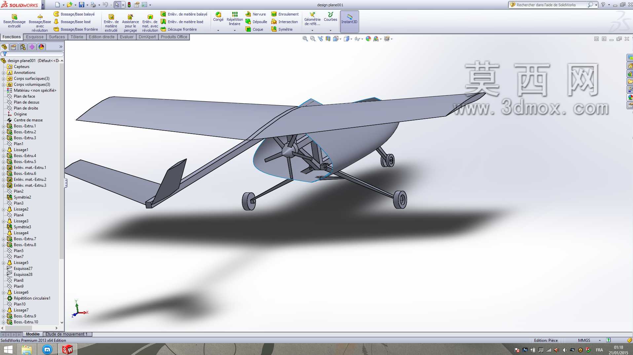Expand Corps surfaciques(3) node
The width and height of the screenshot is (633, 355).
4,79
